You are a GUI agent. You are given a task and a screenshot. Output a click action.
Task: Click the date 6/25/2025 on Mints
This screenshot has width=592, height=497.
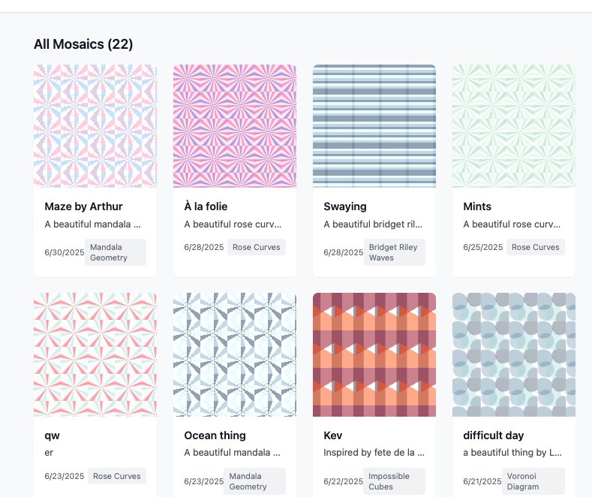click(483, 247)
